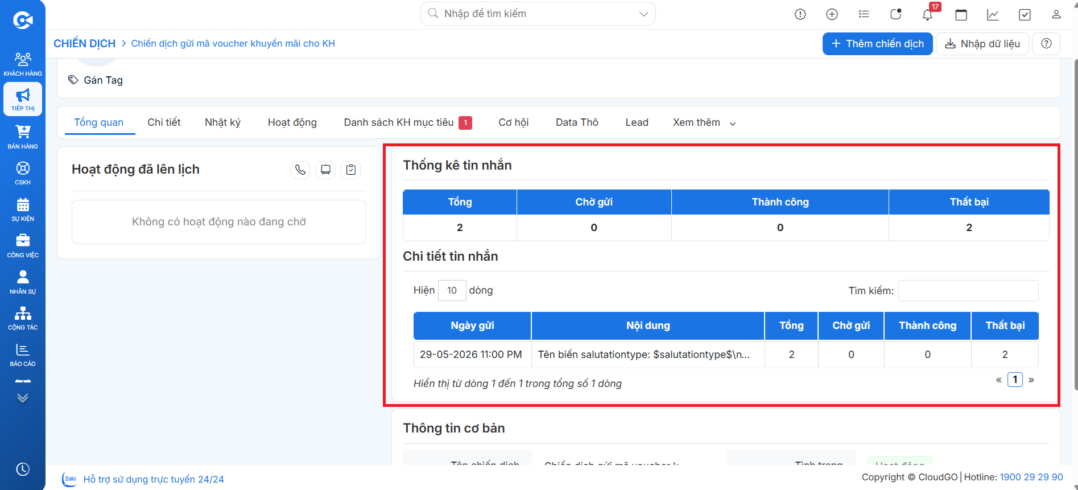Go to previous page with « arrow

tap(998, 380)
